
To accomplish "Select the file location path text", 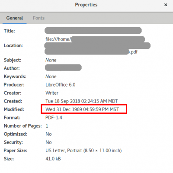I will coord(97,45).
